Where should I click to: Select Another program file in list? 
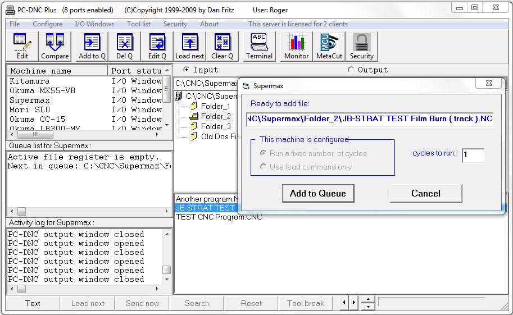[206, 199]
